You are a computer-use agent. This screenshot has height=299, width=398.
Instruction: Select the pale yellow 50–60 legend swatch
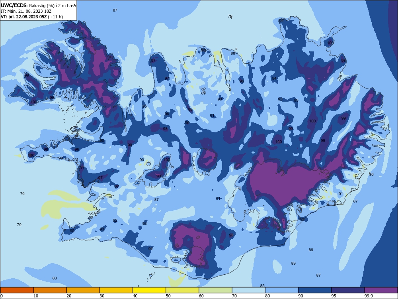(x=183, y=290)
